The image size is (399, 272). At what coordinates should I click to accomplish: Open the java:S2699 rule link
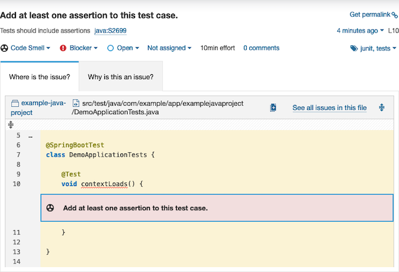coord(110,30)
